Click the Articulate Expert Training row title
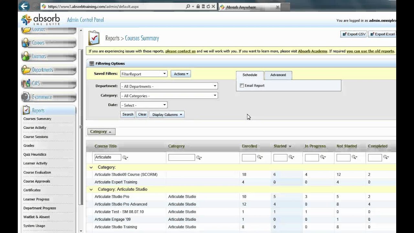This screenshot has height=233, width=414. tap(116, 182)
